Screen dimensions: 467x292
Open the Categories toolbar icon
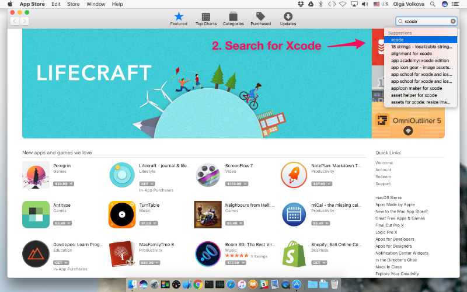point(233,19)
